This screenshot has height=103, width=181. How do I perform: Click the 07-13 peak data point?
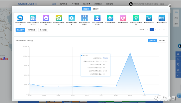130,53
